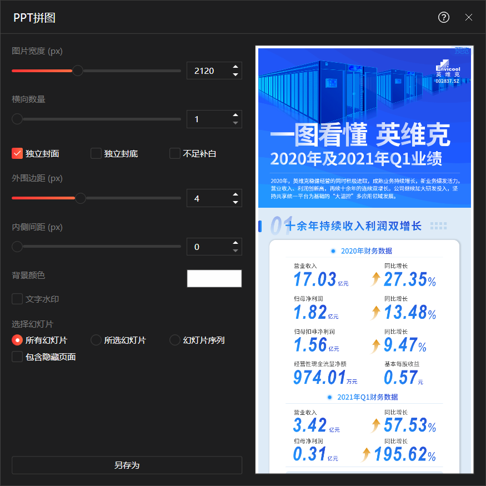This screenshot has width=486, height=486.
Task: Select the 所选幻灯片 radio button
Action: [96, 340]
